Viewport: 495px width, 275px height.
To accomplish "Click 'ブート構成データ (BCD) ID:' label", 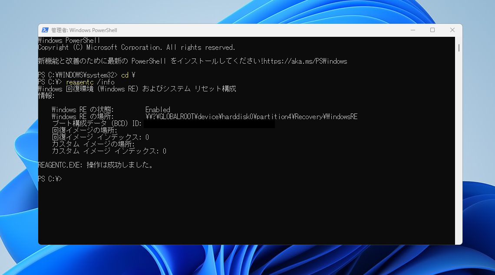I will pos(97,123).
